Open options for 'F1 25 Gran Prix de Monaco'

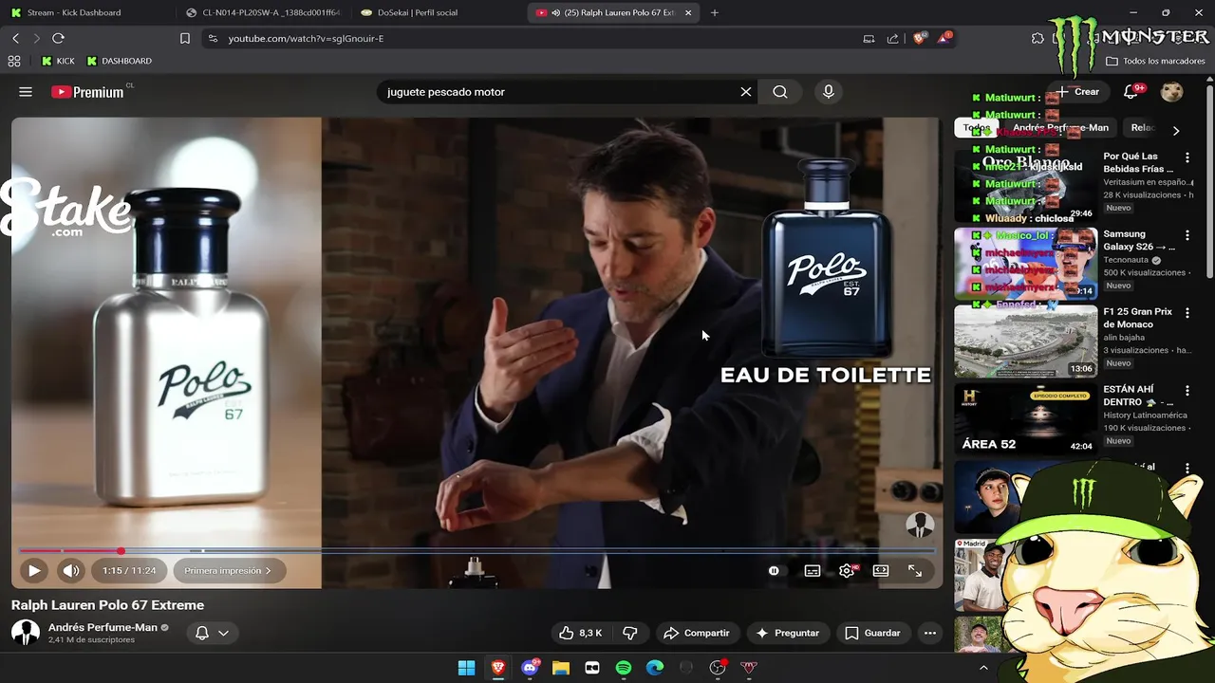pos(1187,313)
